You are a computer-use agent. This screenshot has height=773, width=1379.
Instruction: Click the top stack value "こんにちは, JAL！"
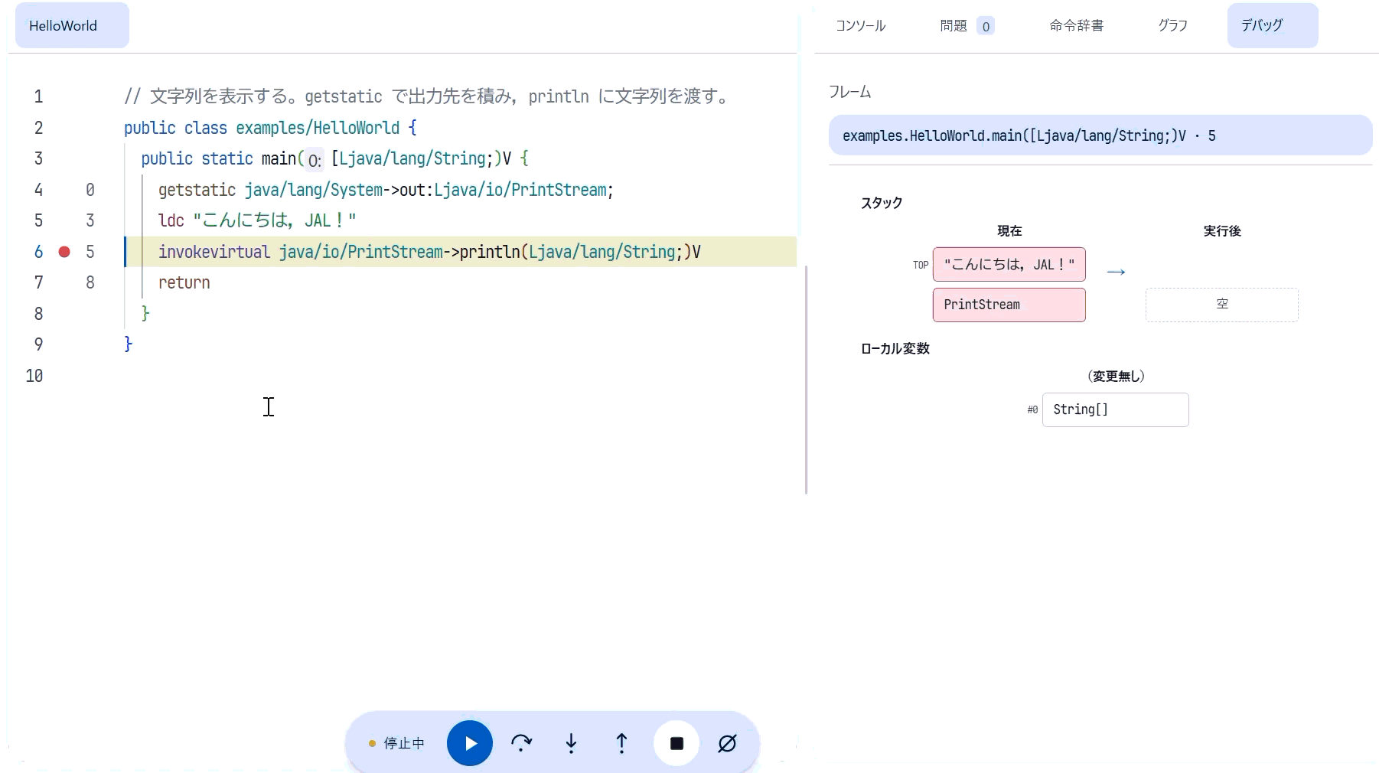click(x=1009, y=265)
